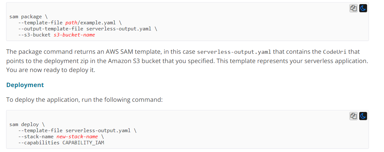This screenshot has width=384, height=152.
Task: Toggle dark mode on sam deploy code block
Action: point(363,116)
